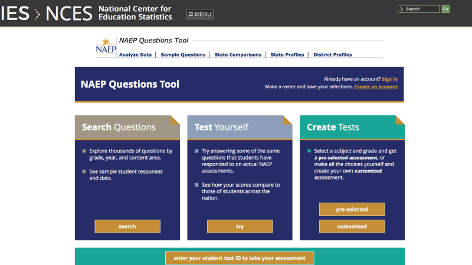Open the Analyze Data menu item

[x=135, y=55]
